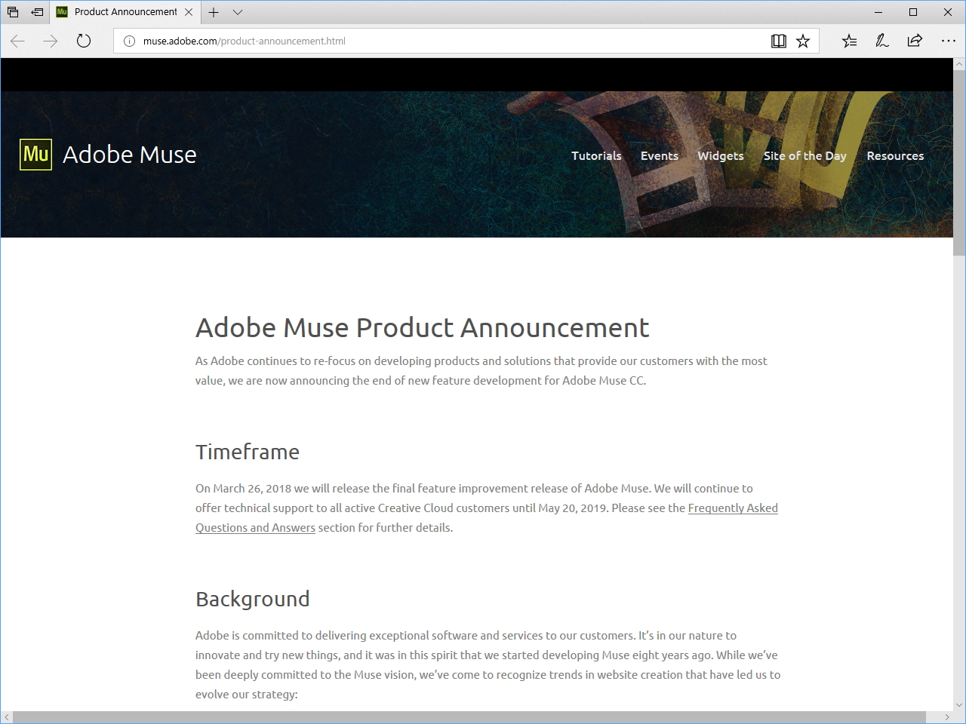Open a new tab with the plus button
The width and height of the screenshot is (966, 724).
click(213, 12)
